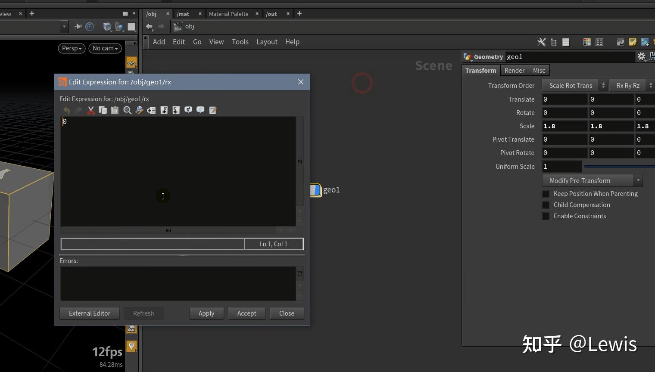This screenshot has height=372, width=655.
Task: Click the Comment (#) bubble icon
Action: 188,110
